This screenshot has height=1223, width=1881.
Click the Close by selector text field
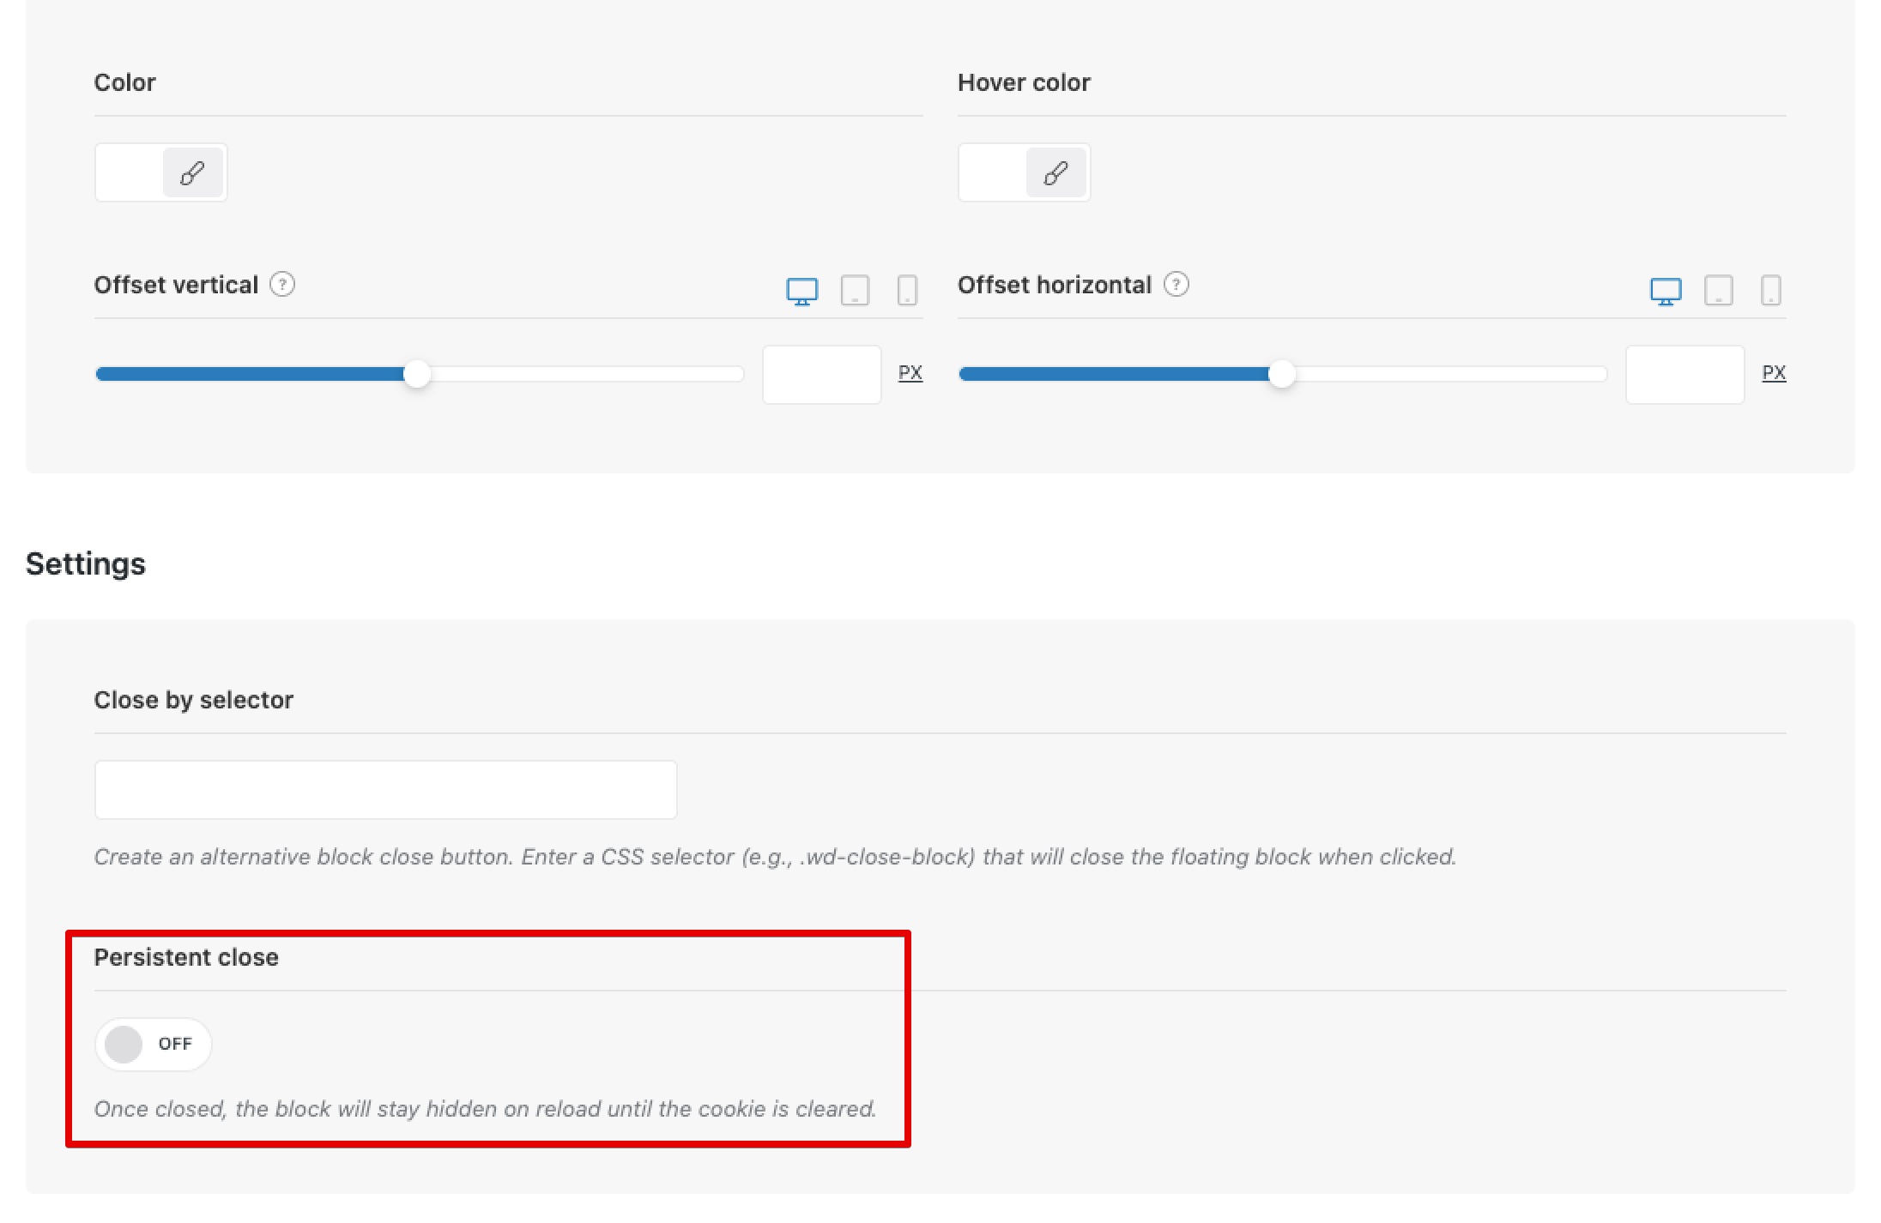click(385, 789)
